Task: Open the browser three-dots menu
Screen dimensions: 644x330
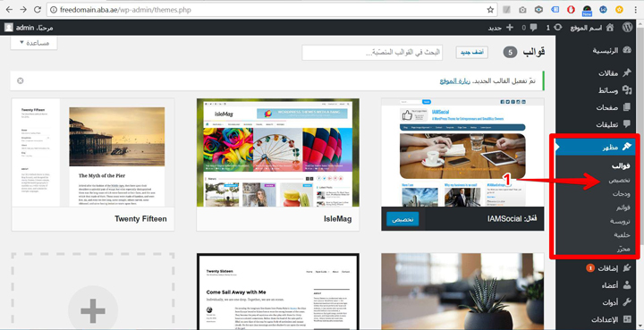Action: click(x=636, y=10)
